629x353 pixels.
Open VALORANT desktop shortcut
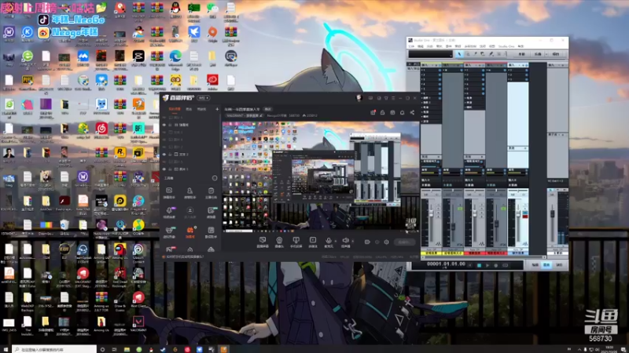tap(138, 322)
